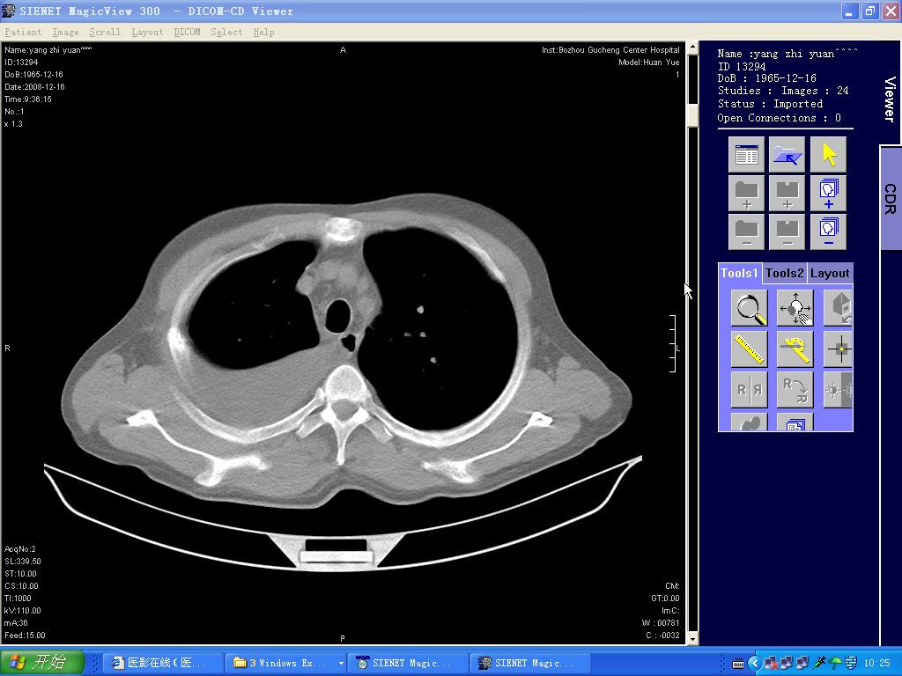The image size is (902, 676).
Task: Click the Open Connections : 0 text
Action: click(779, 118)
